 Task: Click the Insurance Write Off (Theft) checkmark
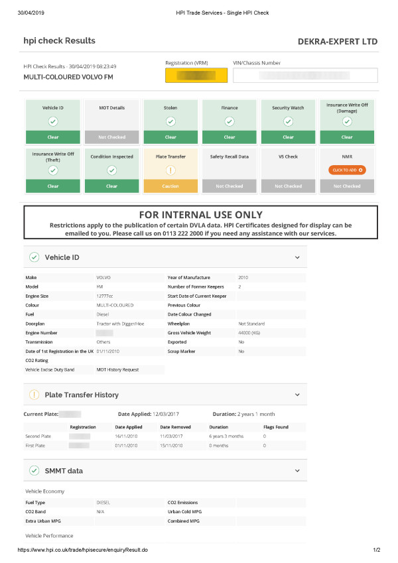click(53, 170)
